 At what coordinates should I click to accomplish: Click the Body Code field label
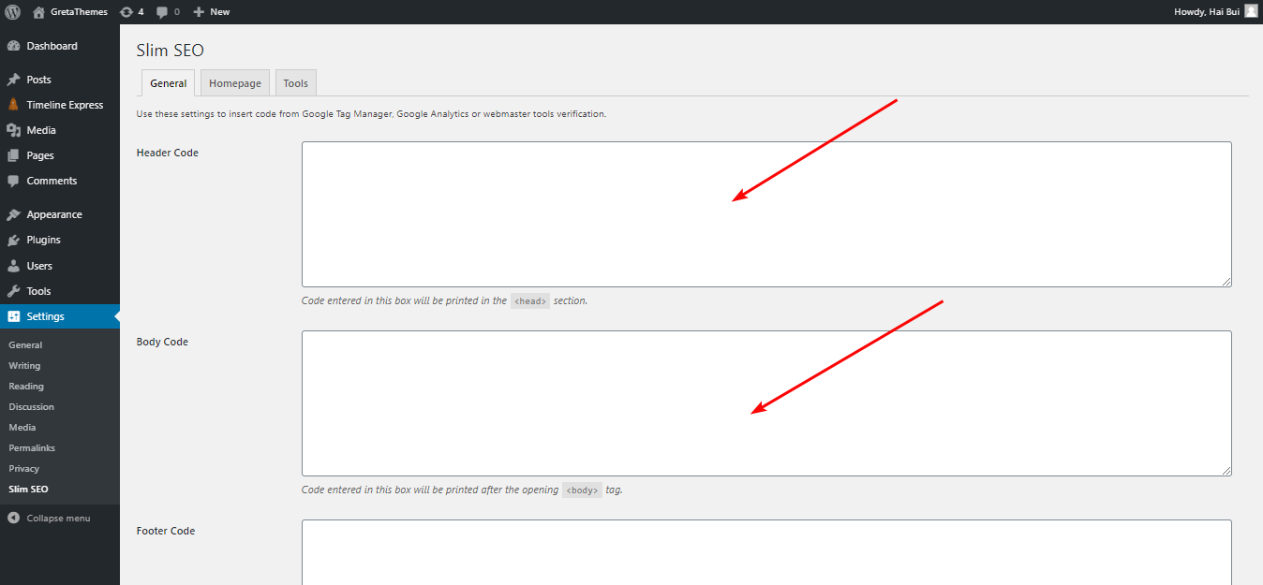[x=162, y=342]
